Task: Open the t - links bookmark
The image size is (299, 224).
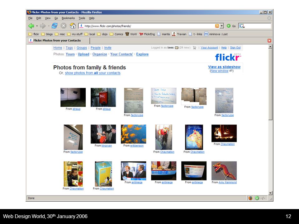Action: (196, 34)
